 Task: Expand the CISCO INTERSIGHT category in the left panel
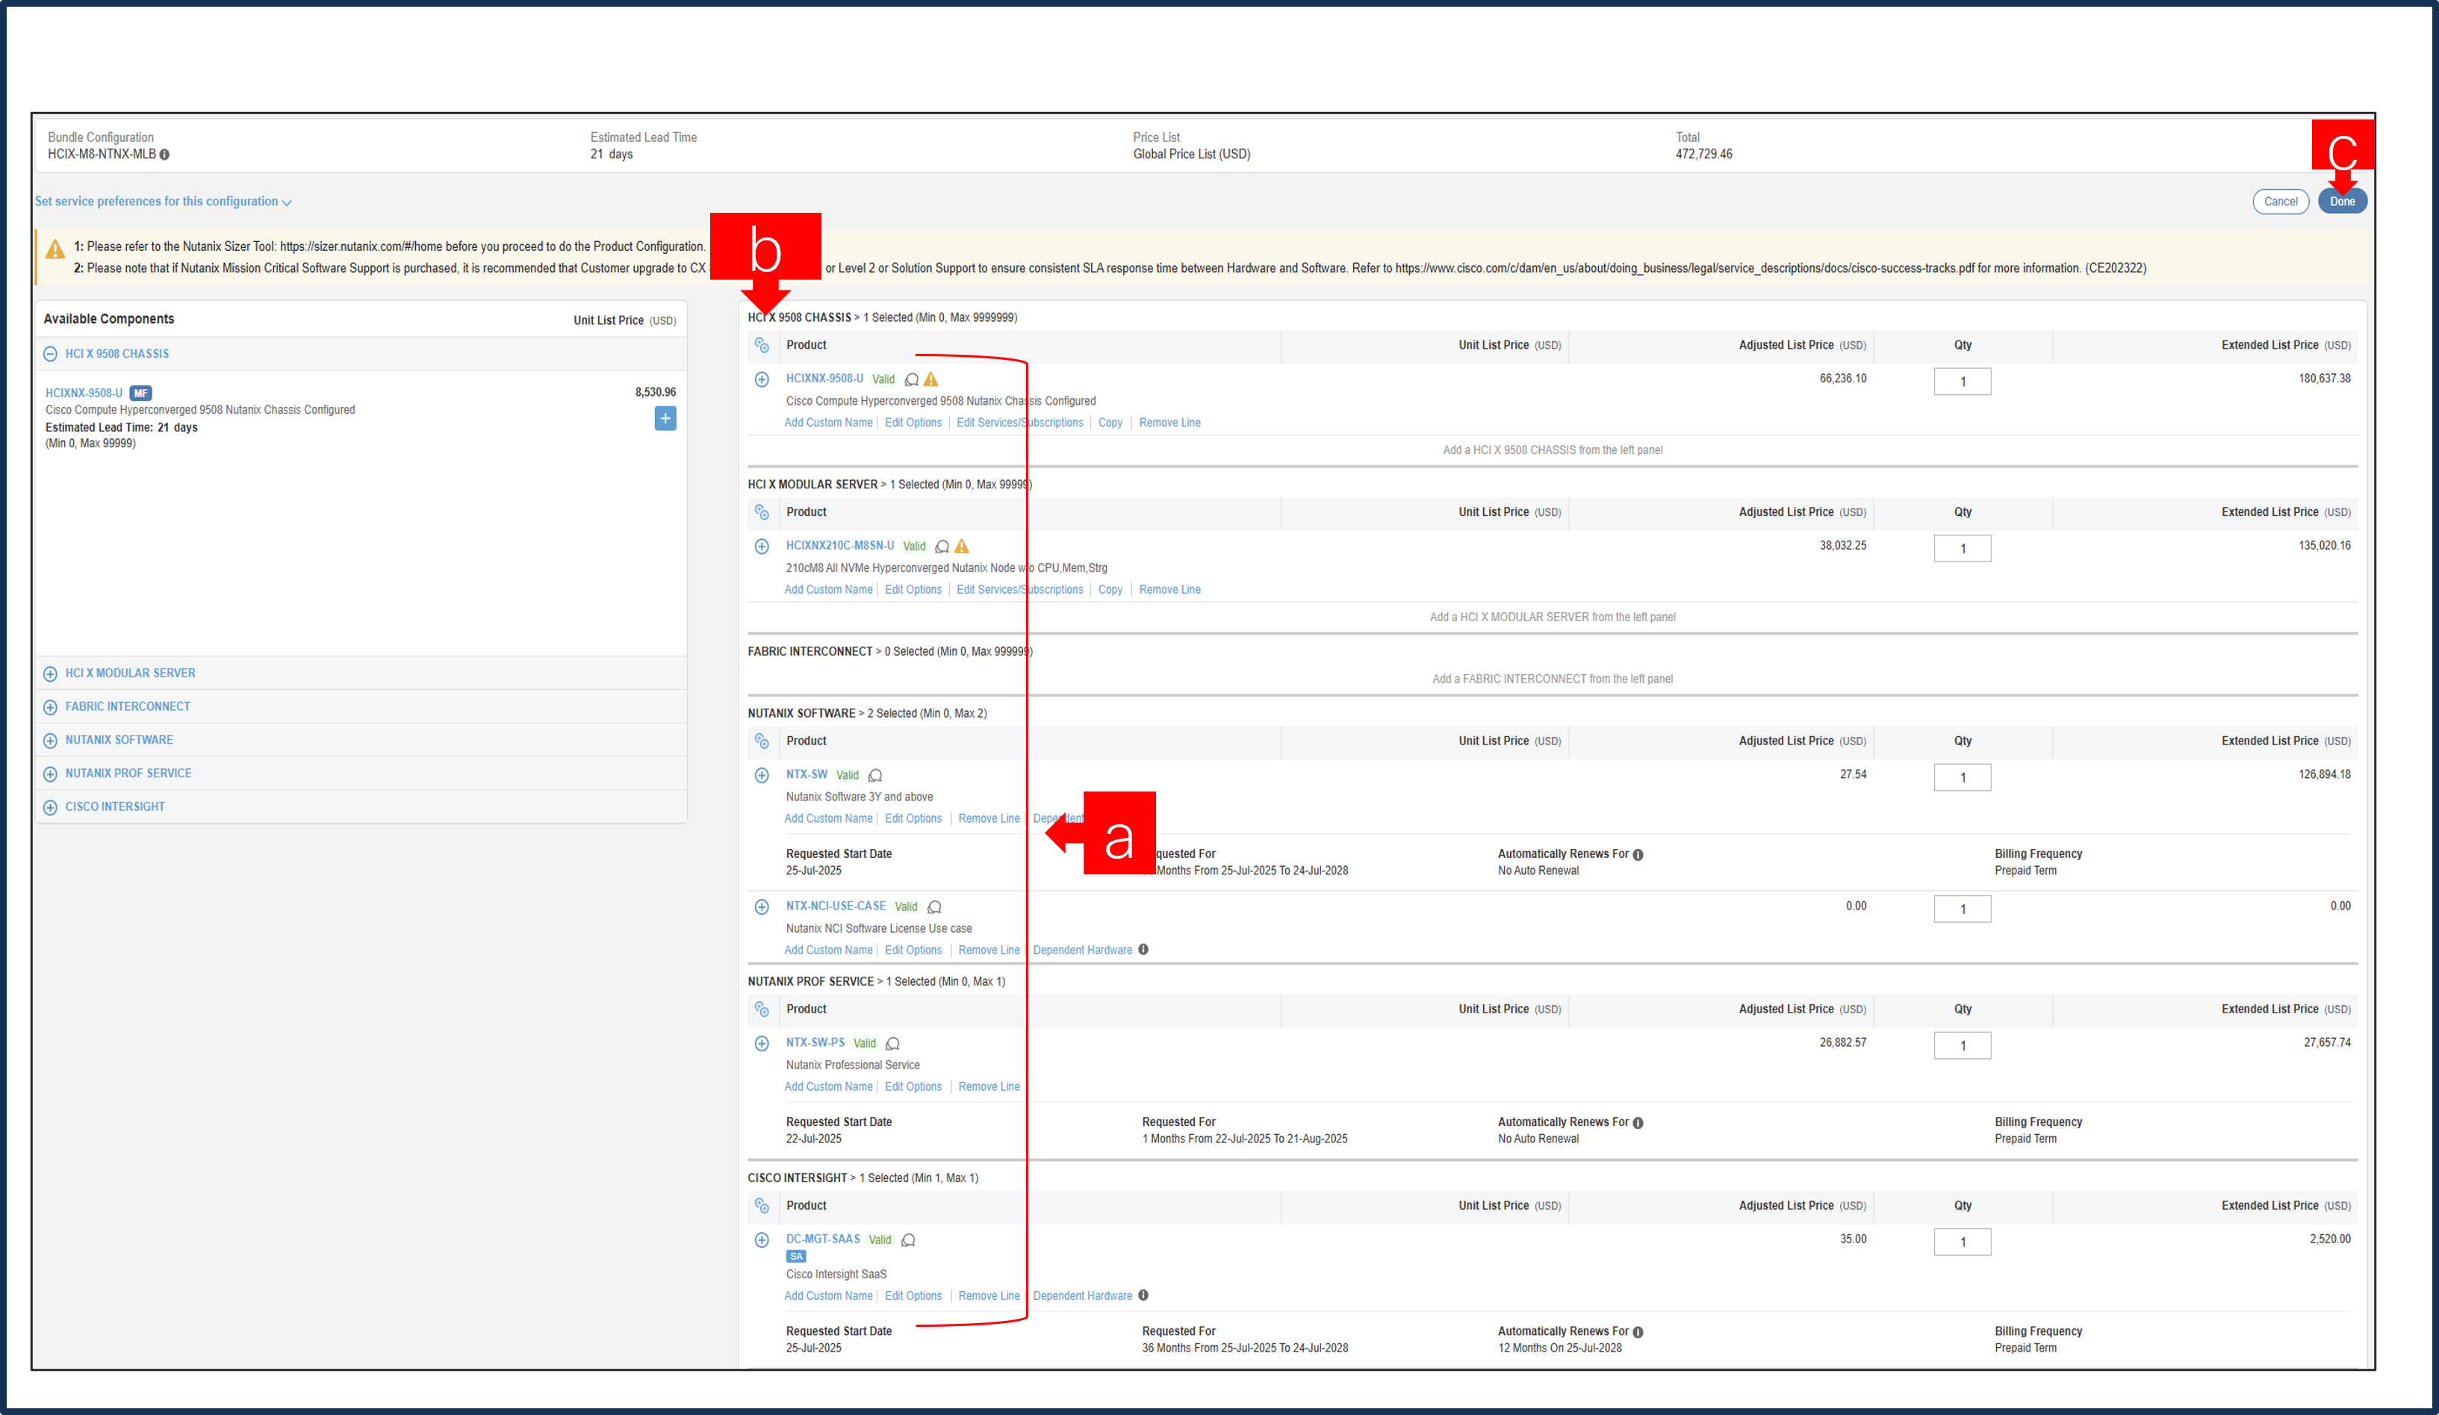50,806
